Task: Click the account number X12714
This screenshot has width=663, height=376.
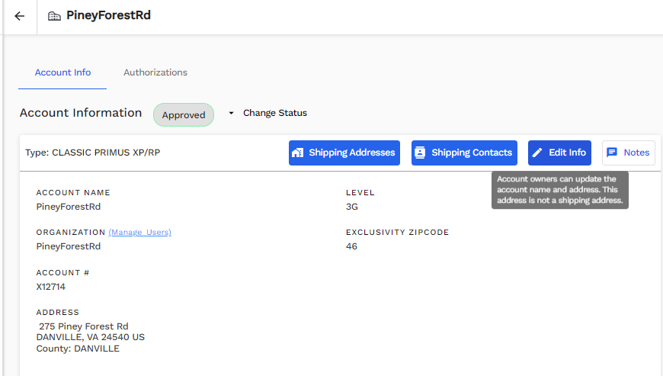Action: [51, 287]
